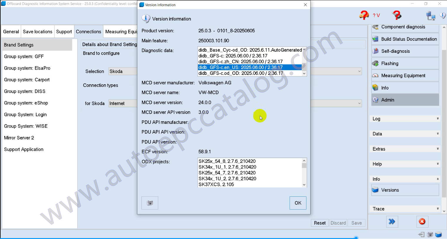Select Group system: ElsaPro in list
The width and height of the screenshot is (447, 239).
click(27, 68)
